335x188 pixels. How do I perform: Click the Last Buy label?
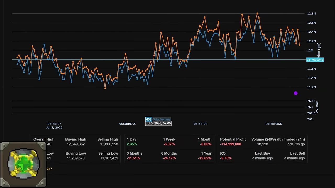point(263,154)
